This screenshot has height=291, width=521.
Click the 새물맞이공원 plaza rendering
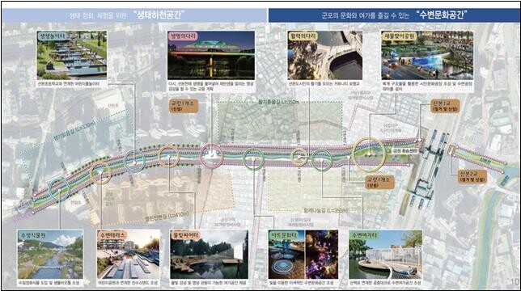[427, 55]
